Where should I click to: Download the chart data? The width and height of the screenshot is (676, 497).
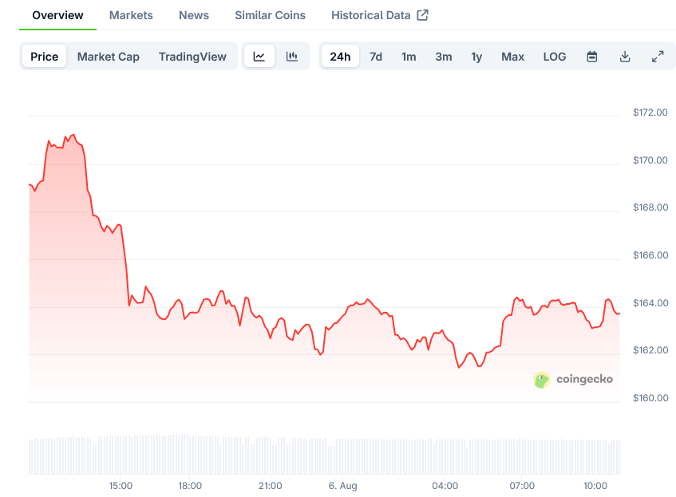625,57
